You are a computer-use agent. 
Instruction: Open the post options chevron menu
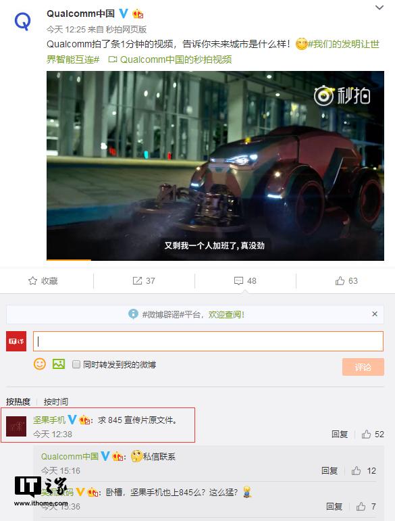[x=379, y=7]
